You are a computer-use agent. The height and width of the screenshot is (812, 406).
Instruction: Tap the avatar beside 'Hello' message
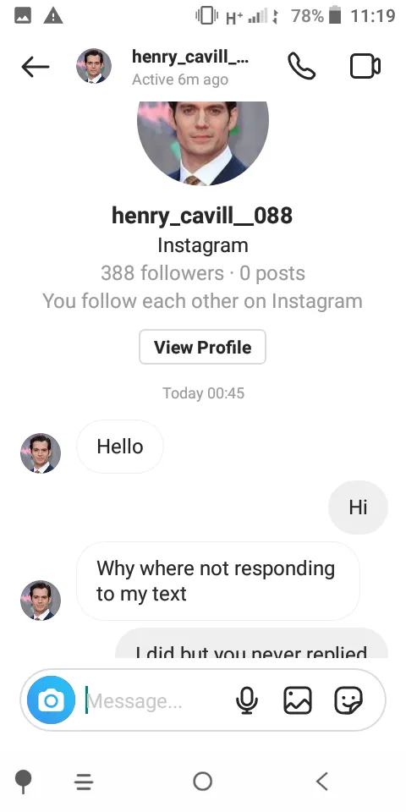tap(41, 453)
